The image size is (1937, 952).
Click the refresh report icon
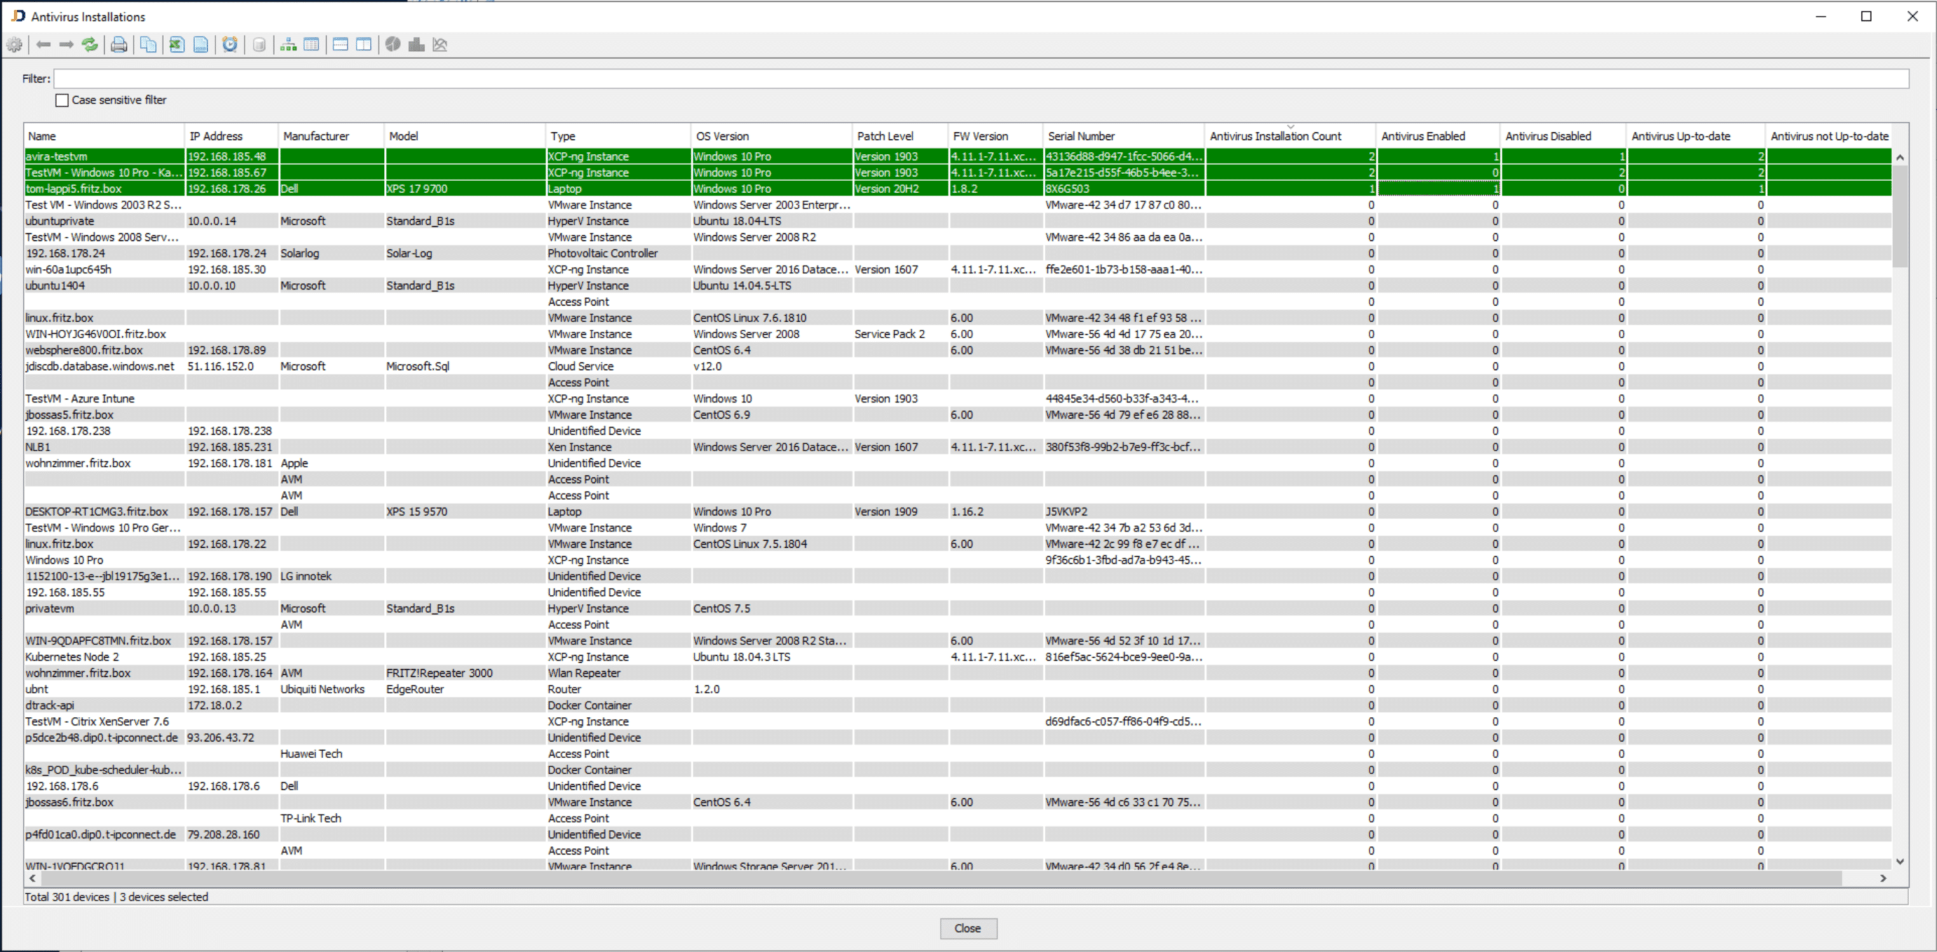pos(90,44)
